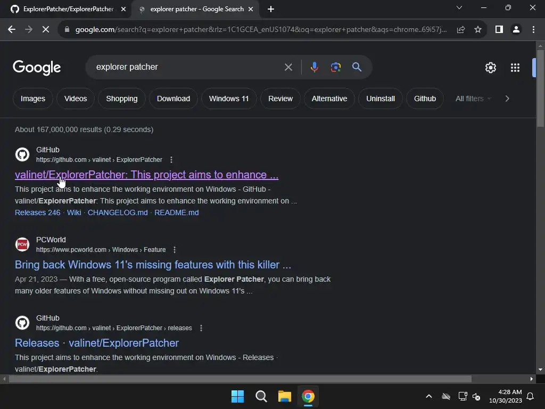Pick the Uninstall filter chip
545x409 pixels.
380,99
